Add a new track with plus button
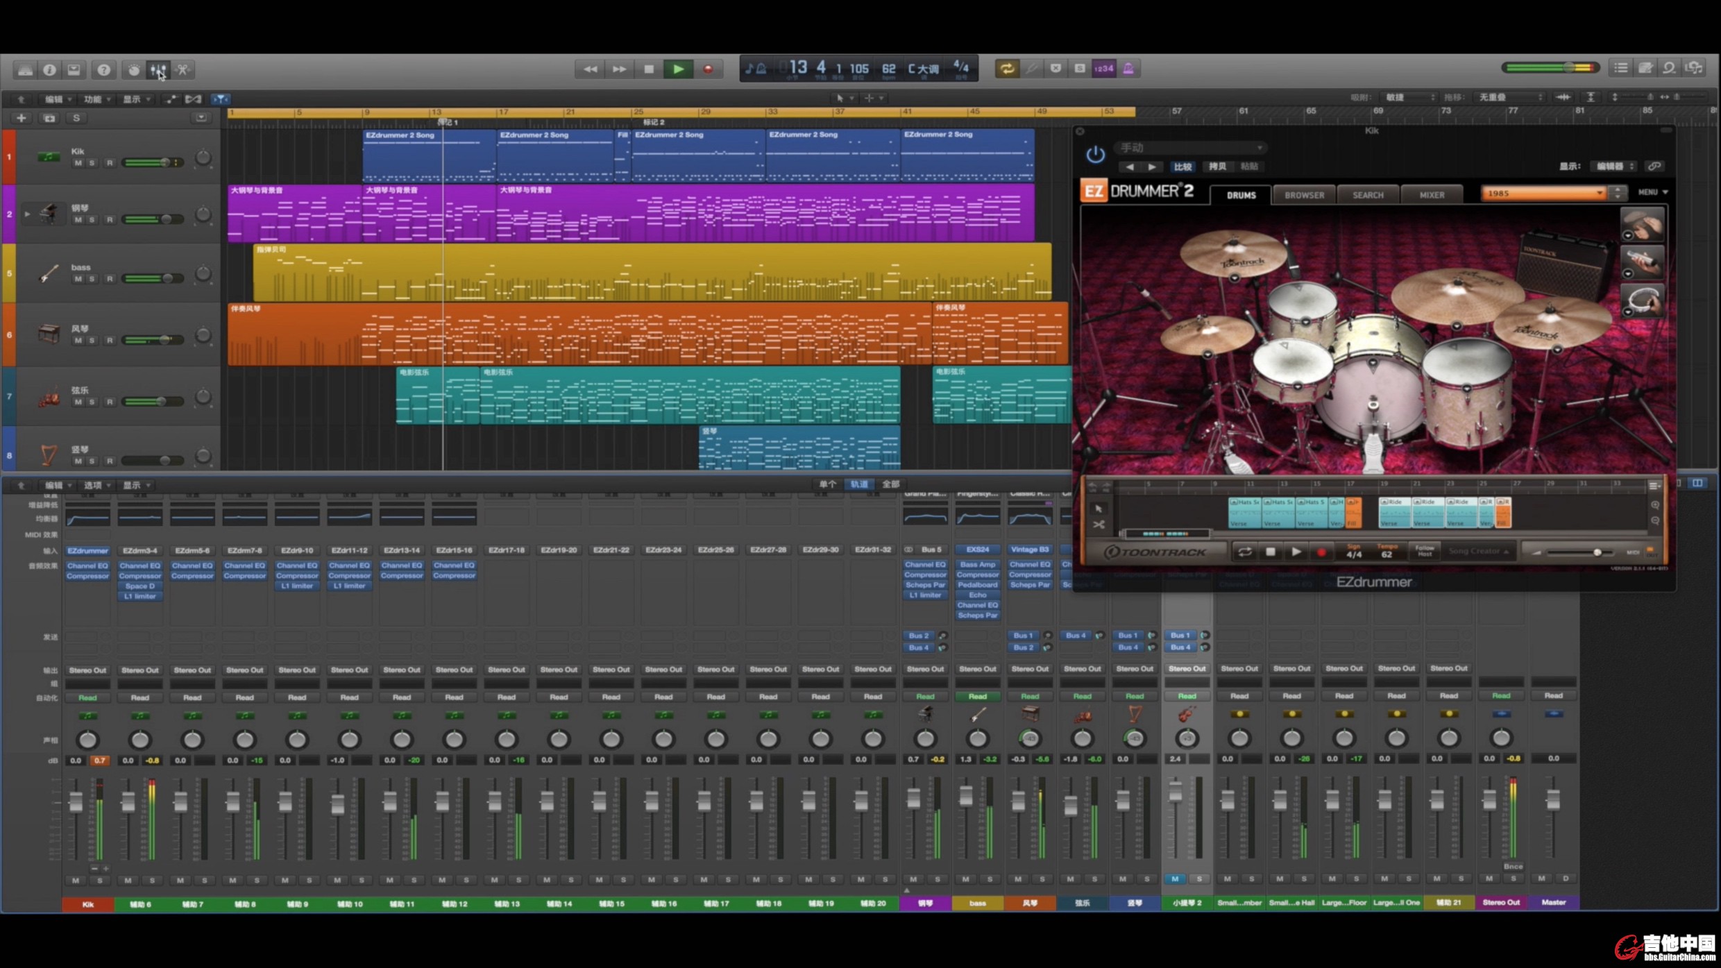 tap(22, 118)
